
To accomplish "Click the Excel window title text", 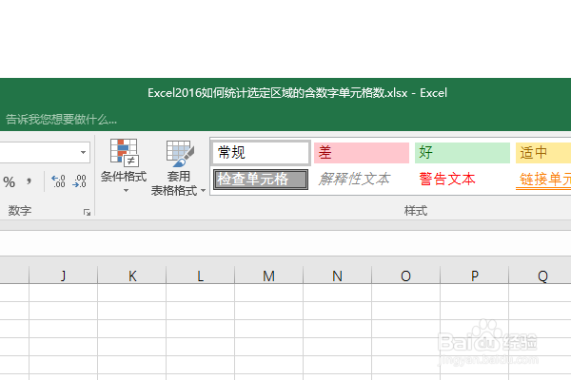I will click(297, 93).
